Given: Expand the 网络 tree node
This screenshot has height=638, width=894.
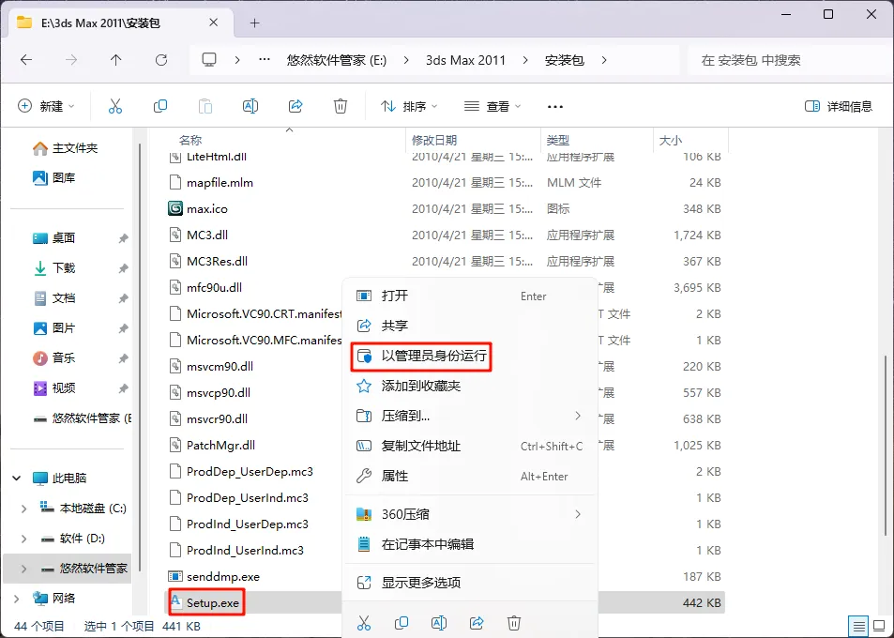Looking at the screenshot, I should point(17,598).
